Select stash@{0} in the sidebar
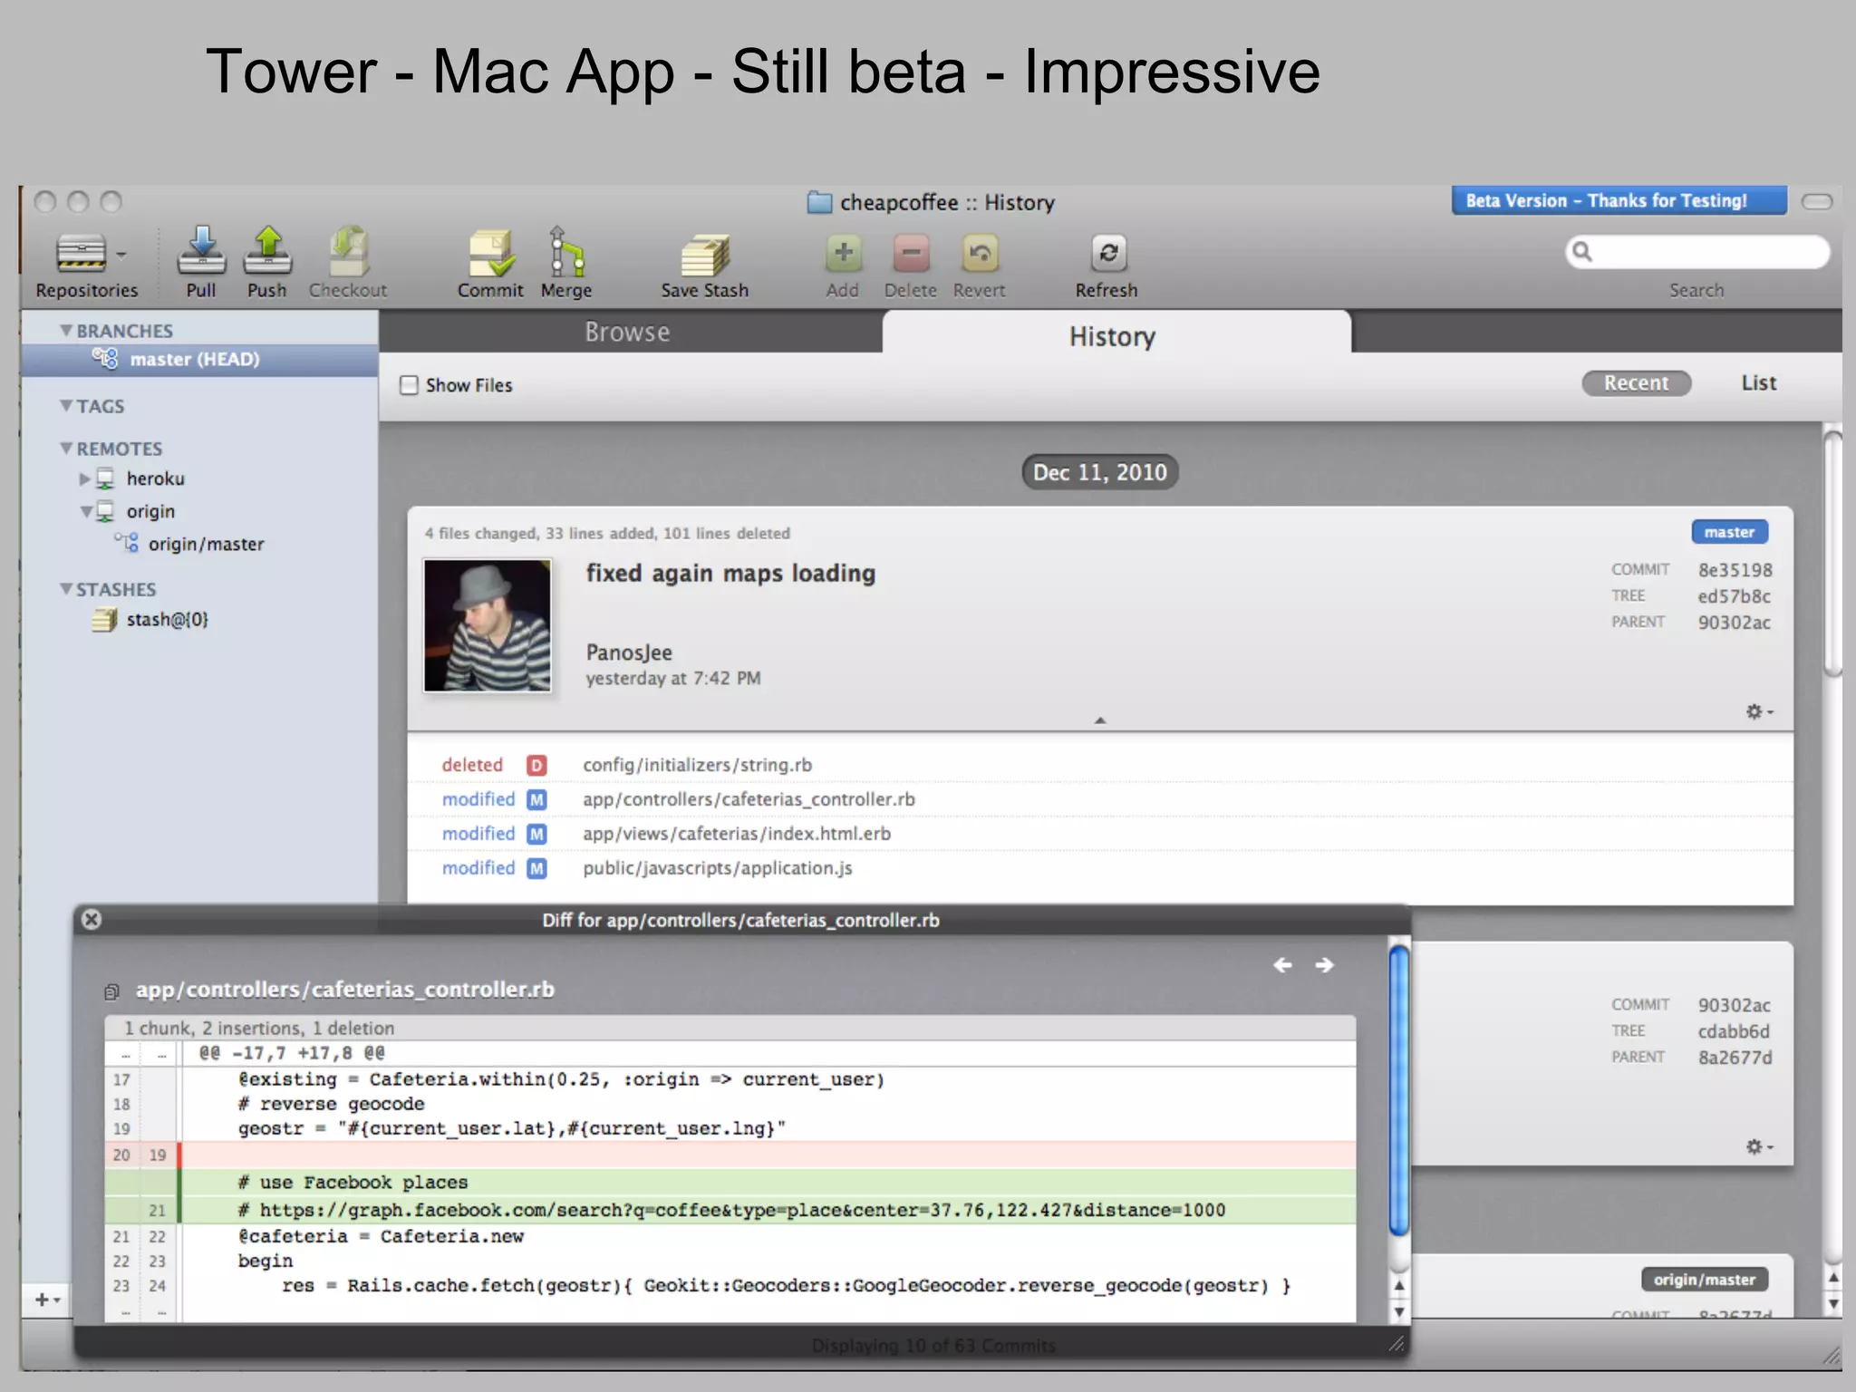The width and height of the screenshot is (1856, 1392). pos(167,620)
